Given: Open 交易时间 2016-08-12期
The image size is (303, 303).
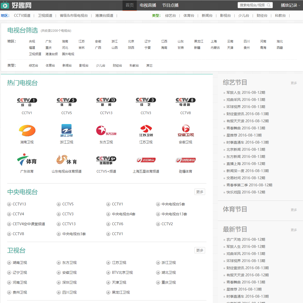Looking at the screenshot, I should 246,178.
